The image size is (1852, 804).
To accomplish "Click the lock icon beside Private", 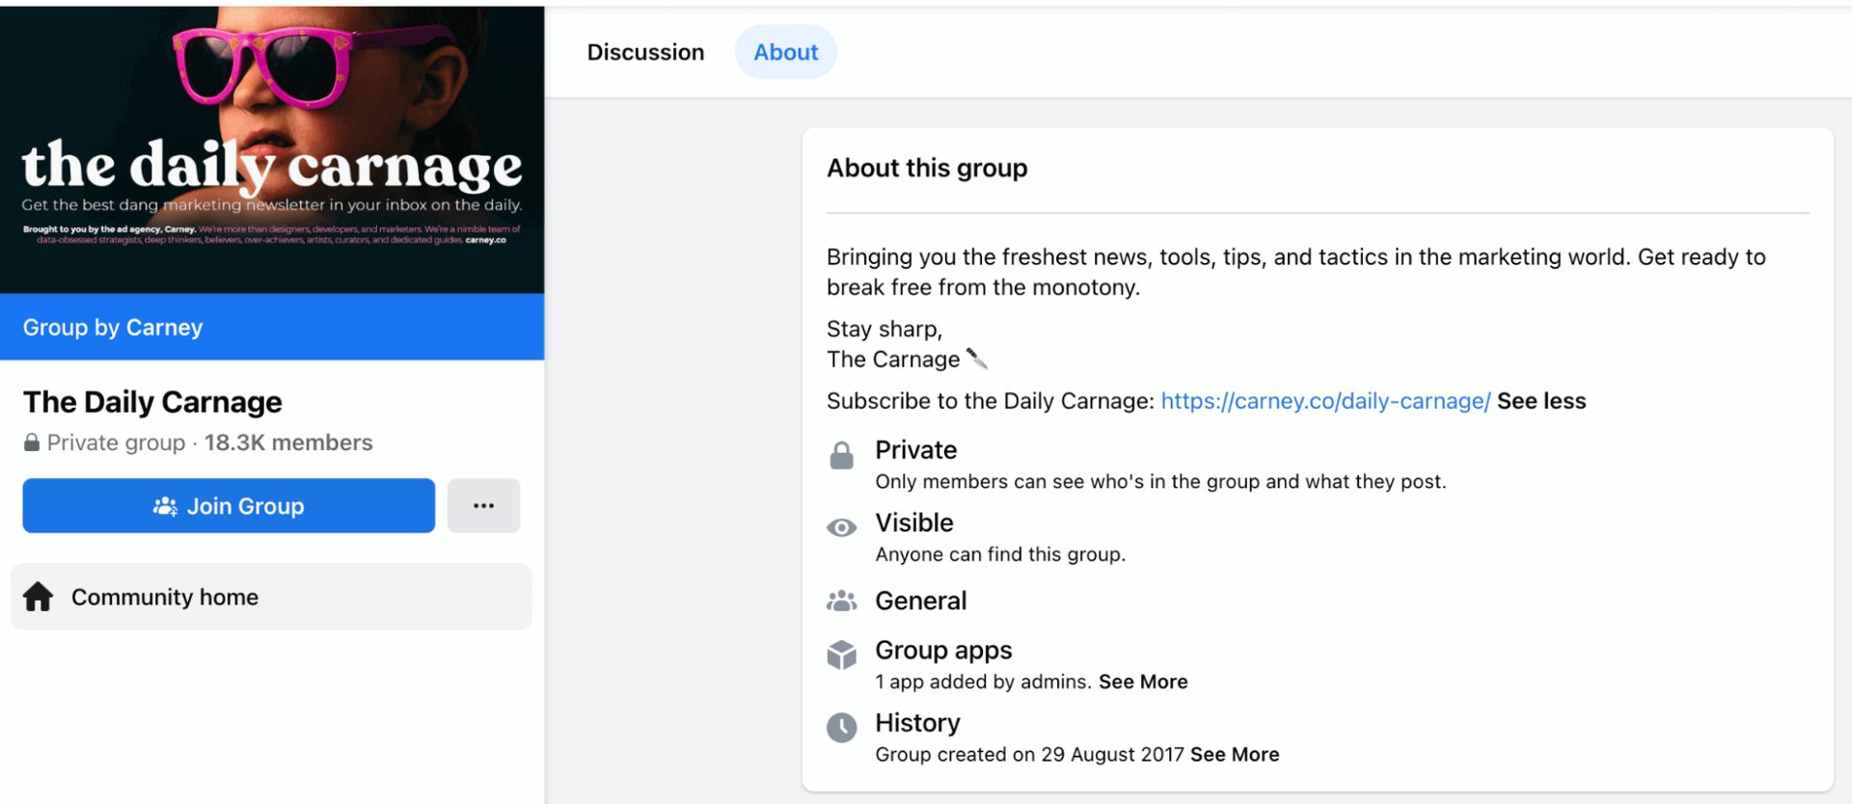I will [841, 456].
